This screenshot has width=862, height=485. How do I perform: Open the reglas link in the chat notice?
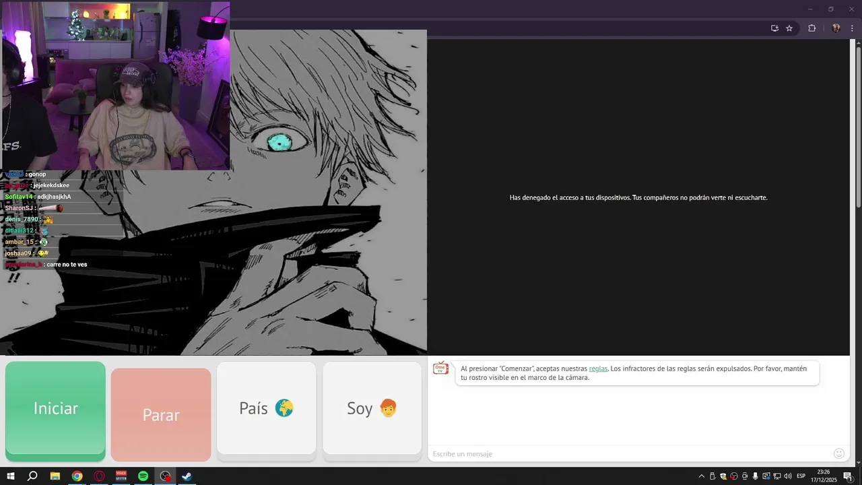click(598, 368)
